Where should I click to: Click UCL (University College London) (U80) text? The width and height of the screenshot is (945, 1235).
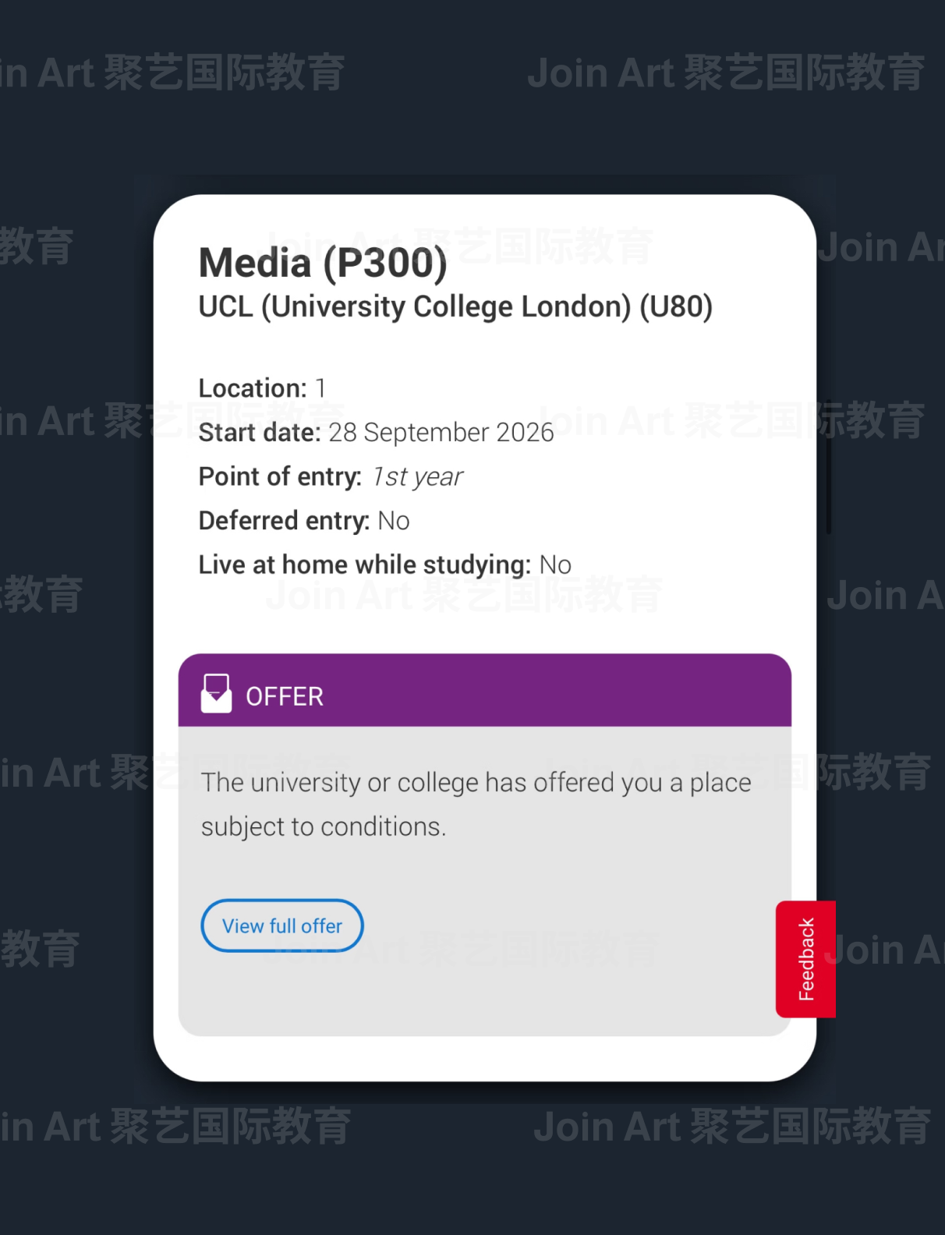click(x=455, y=307)
